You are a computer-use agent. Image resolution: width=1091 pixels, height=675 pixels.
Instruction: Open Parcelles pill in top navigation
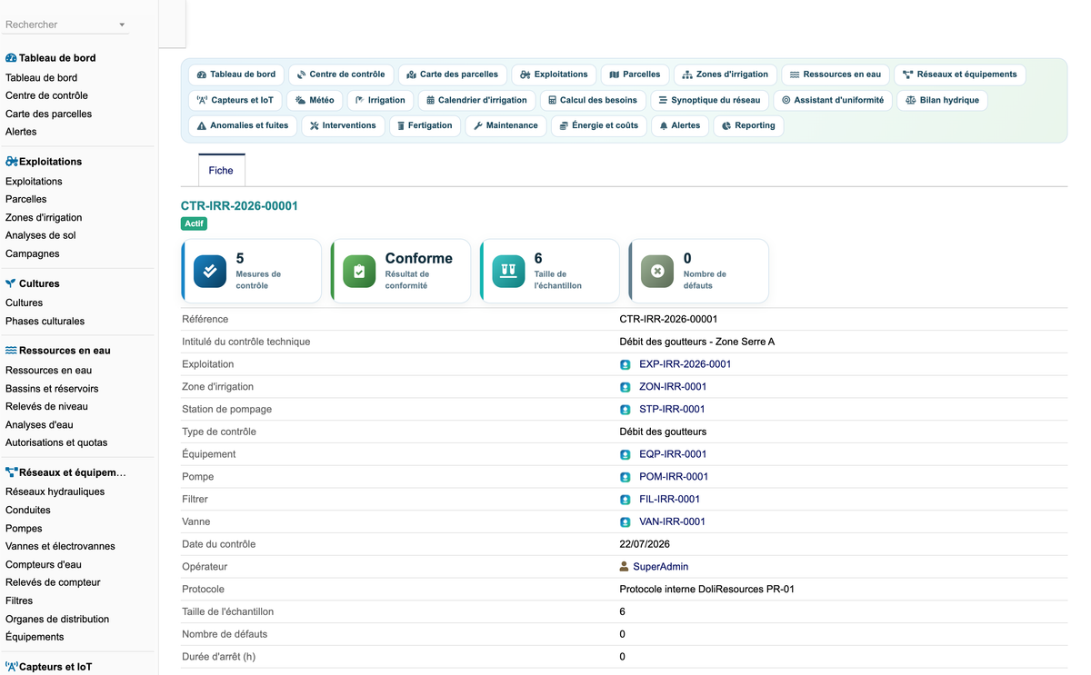(x=635, y=74)
